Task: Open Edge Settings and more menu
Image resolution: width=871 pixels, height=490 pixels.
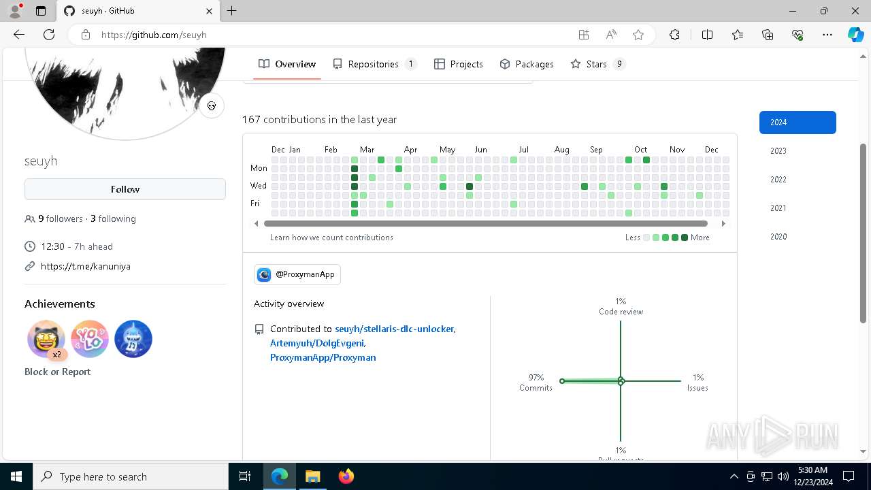Action: (827, 35)
